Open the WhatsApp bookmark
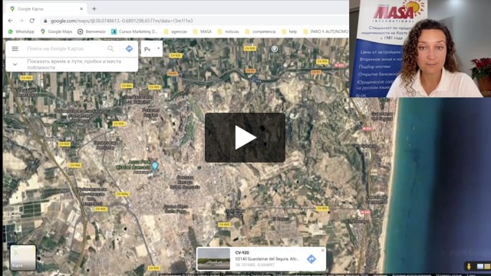This screenshot has height=276, width=491. 21,31
